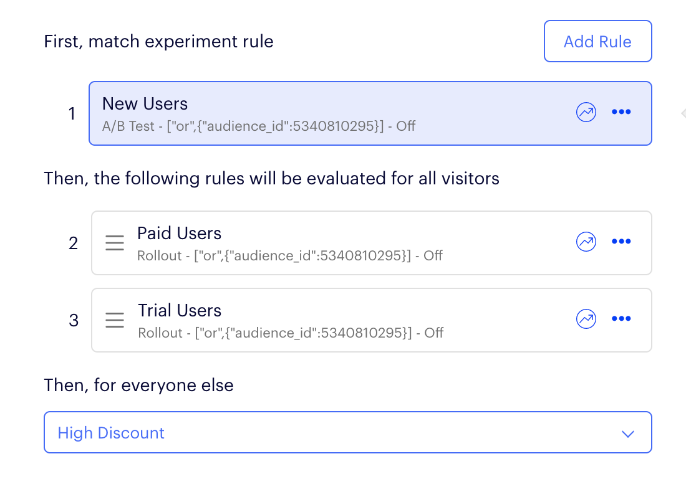Select the Paid Users rollout rule card
686x502 pixels.
tap(372, 243)
